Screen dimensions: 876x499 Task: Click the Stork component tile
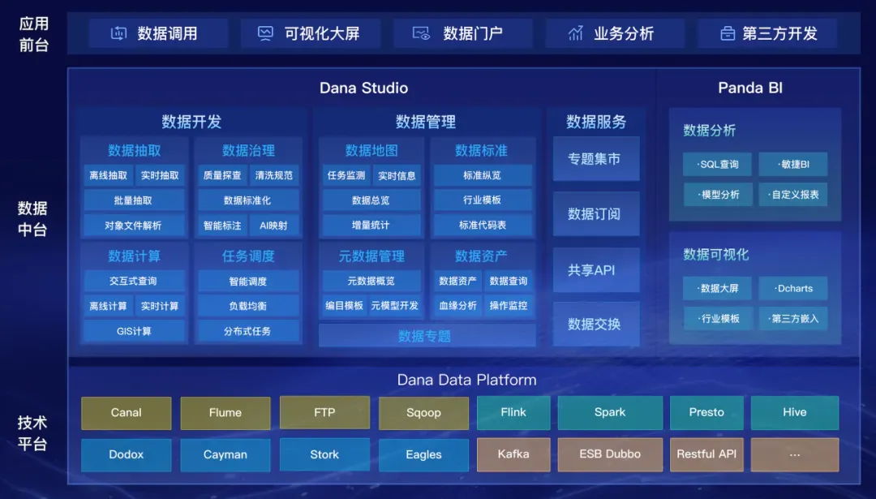click(324, 455)
